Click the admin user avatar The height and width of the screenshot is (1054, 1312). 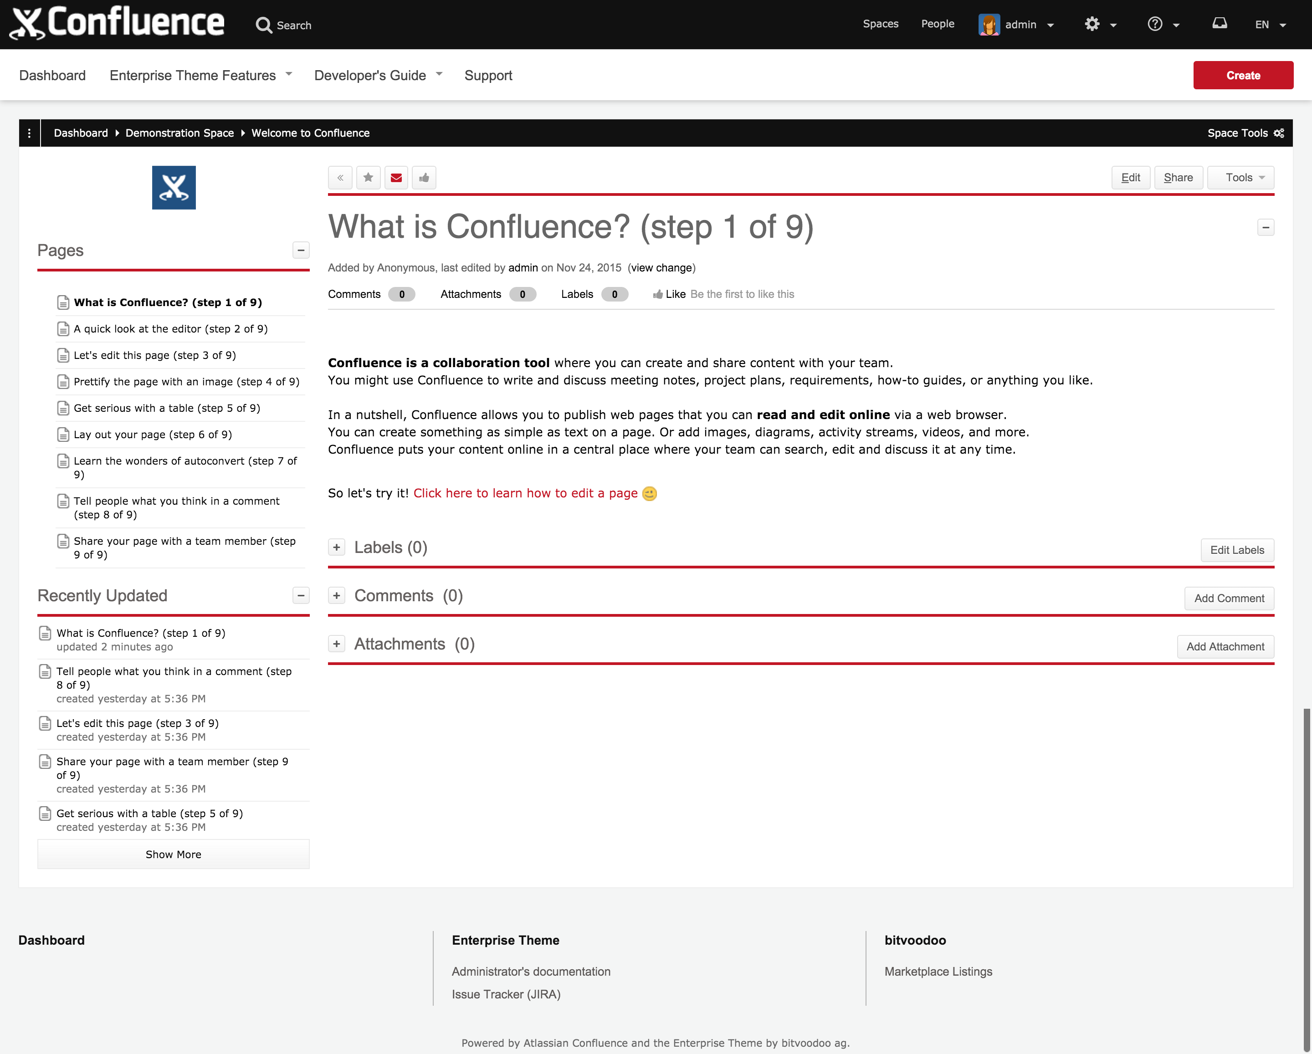pos(989,24)
